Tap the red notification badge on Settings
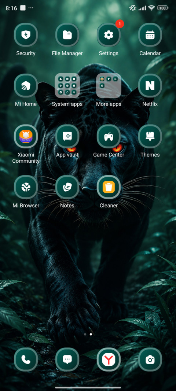 click(120, 24)
